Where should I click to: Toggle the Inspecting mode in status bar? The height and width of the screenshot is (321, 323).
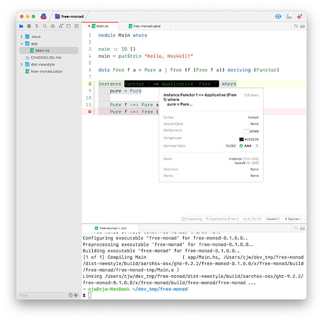tap(192, 219)
